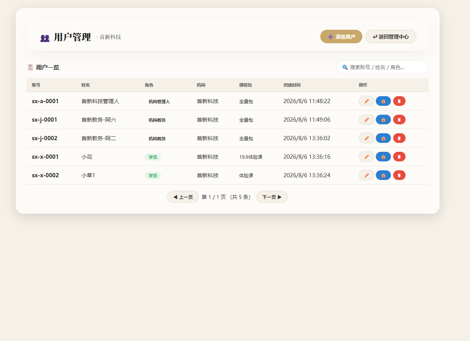470x341 pixels.
Task: Click the name 首新教务-阿二
Action: (x=99, y=138)
